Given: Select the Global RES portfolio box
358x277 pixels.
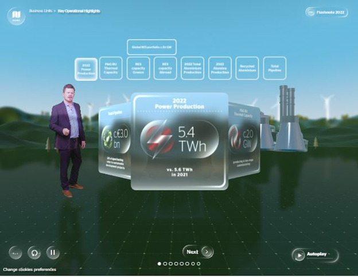Looking at the screenshot, I should point(151,47).
